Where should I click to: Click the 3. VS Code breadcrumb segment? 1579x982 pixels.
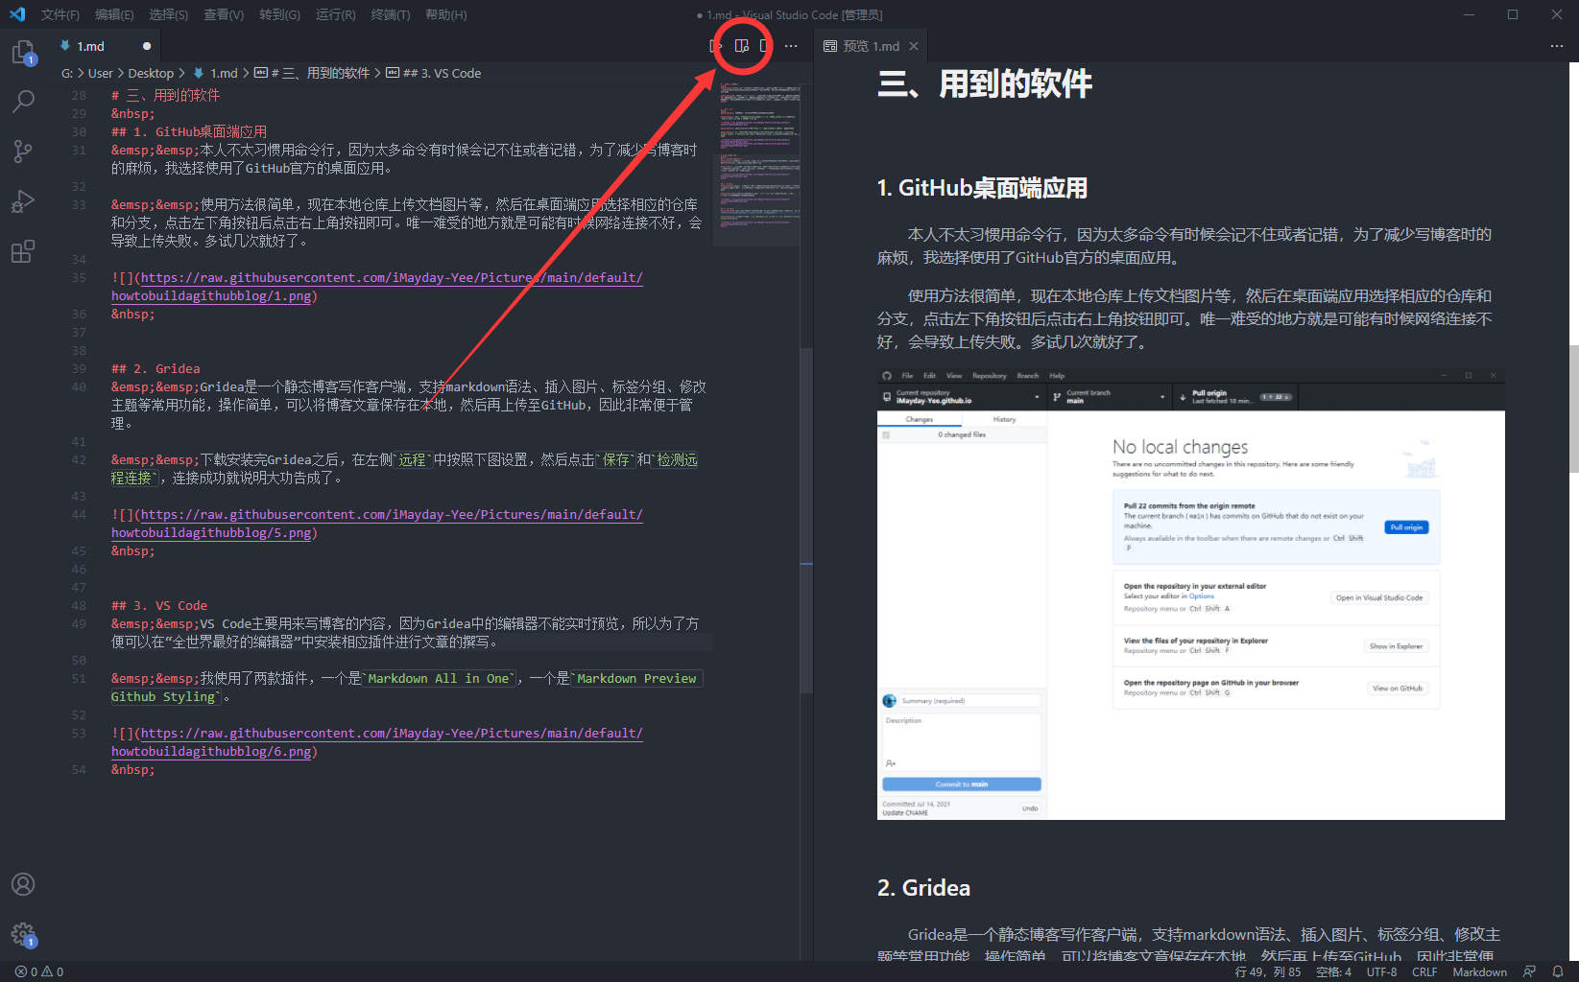pyautogui.click(x=434, y=73)
